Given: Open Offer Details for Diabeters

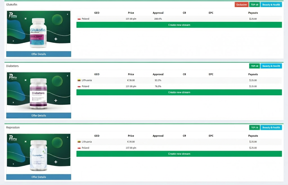Looking at the screenshot, I should (x=39, y=115).
